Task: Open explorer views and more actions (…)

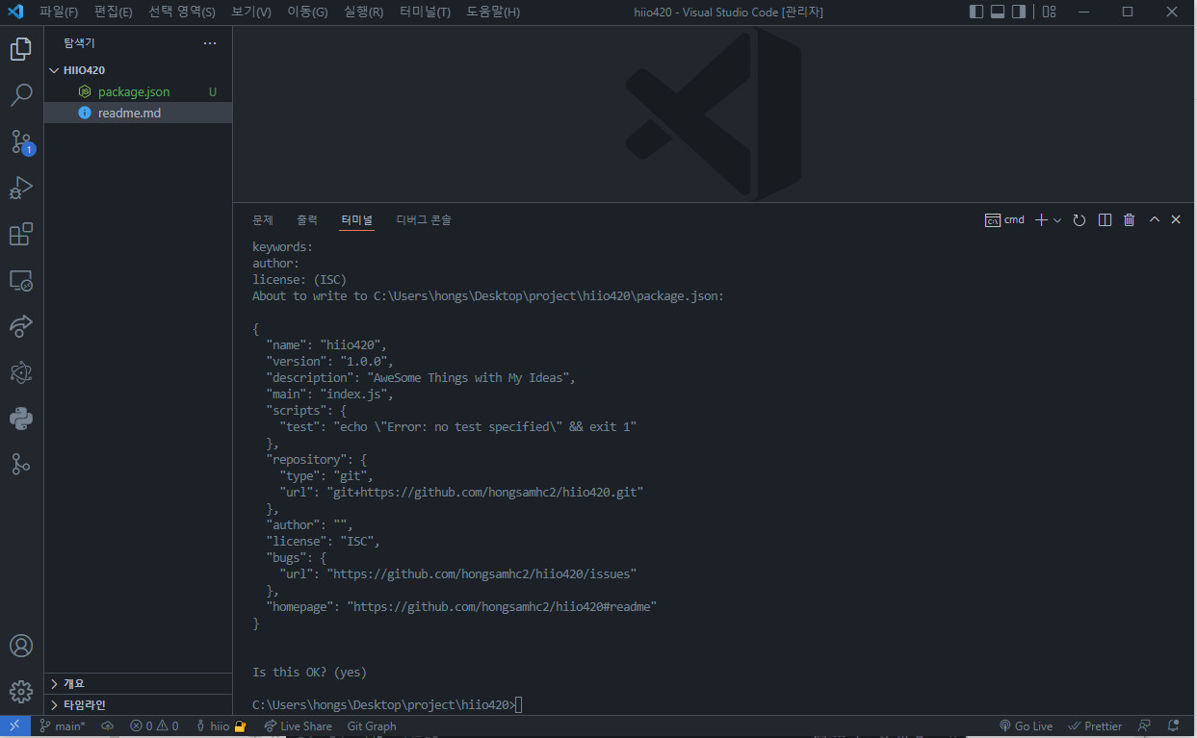Action: [210, 43]
